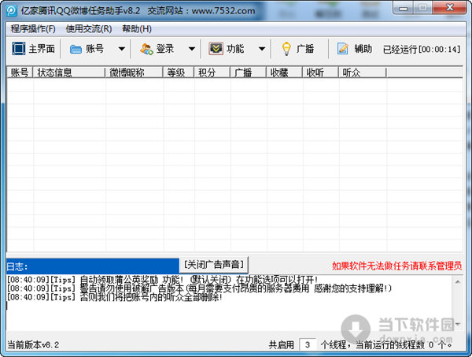472x357 pixels.
Task: Maximize the window
Action: tap(422, 8)
